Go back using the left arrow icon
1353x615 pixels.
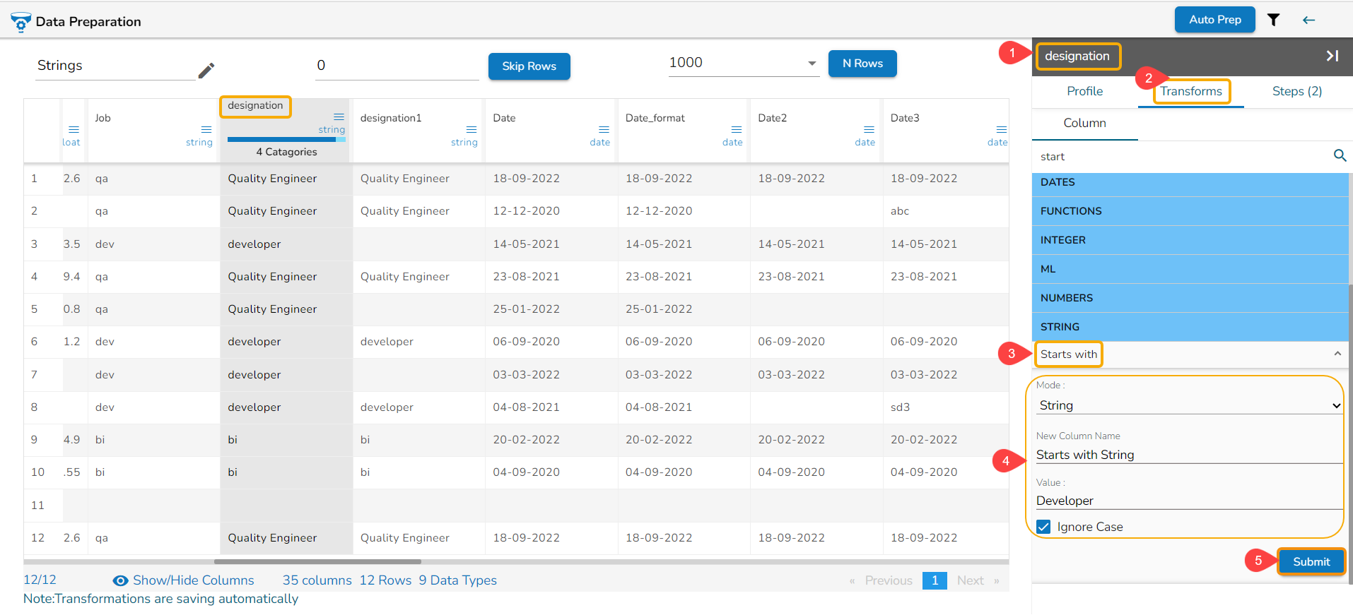click(x=1308, y=20)
